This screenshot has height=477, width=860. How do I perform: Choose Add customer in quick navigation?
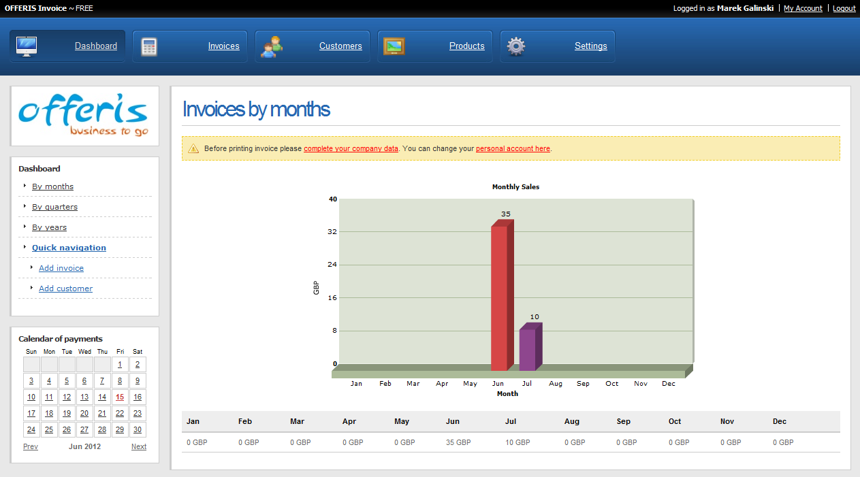point(65,289)
